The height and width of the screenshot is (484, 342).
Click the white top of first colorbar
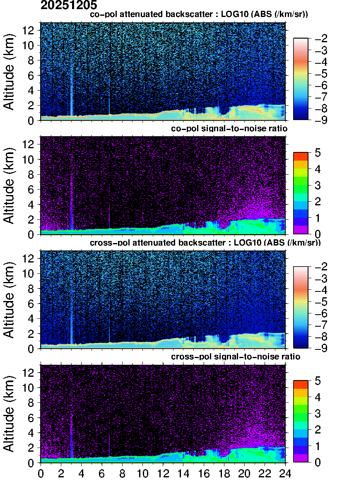coord(301,41)
